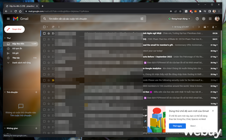Image resolution: width=226 pixels, height=140 pixels.
Task: Toggle Chrome side panel icon
Action: click(209, 11)
